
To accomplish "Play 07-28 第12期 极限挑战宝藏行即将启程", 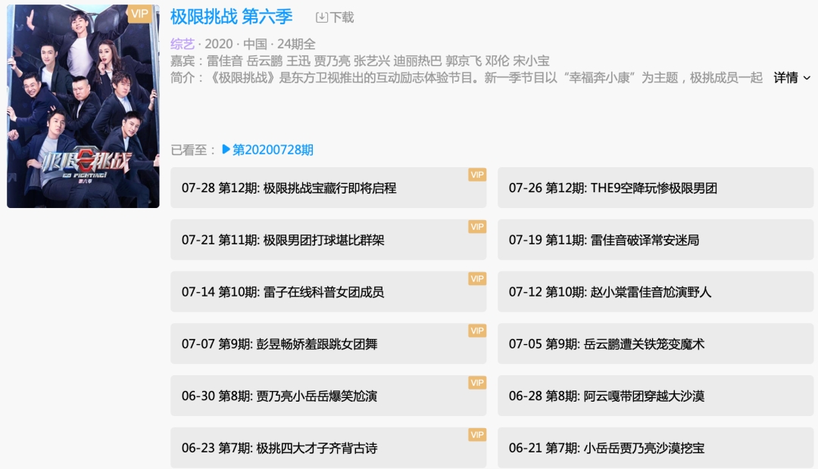I will pyautogui.click(x=328, y=188).
